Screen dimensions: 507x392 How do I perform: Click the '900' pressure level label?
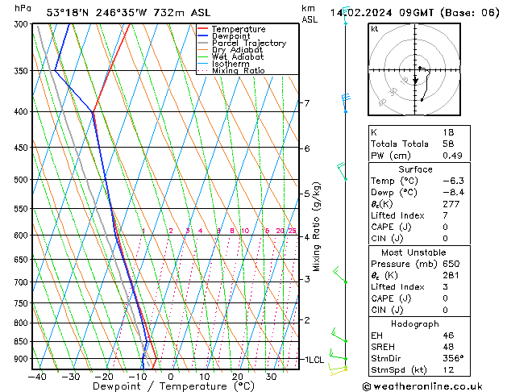click(23, 359)
